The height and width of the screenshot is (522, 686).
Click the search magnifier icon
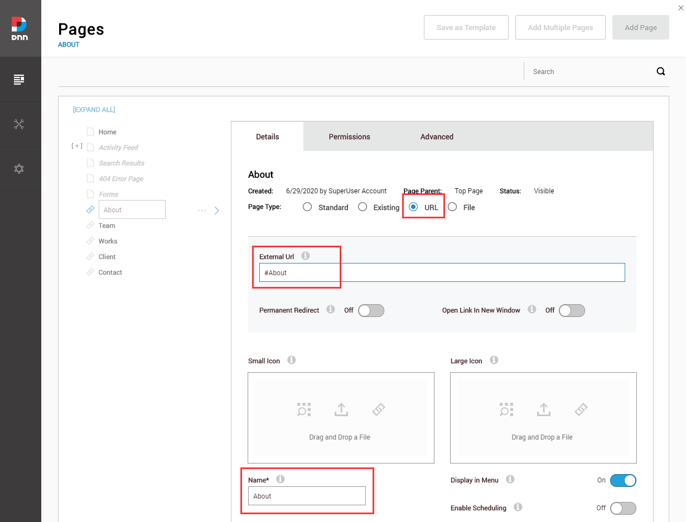click(660, 71)
